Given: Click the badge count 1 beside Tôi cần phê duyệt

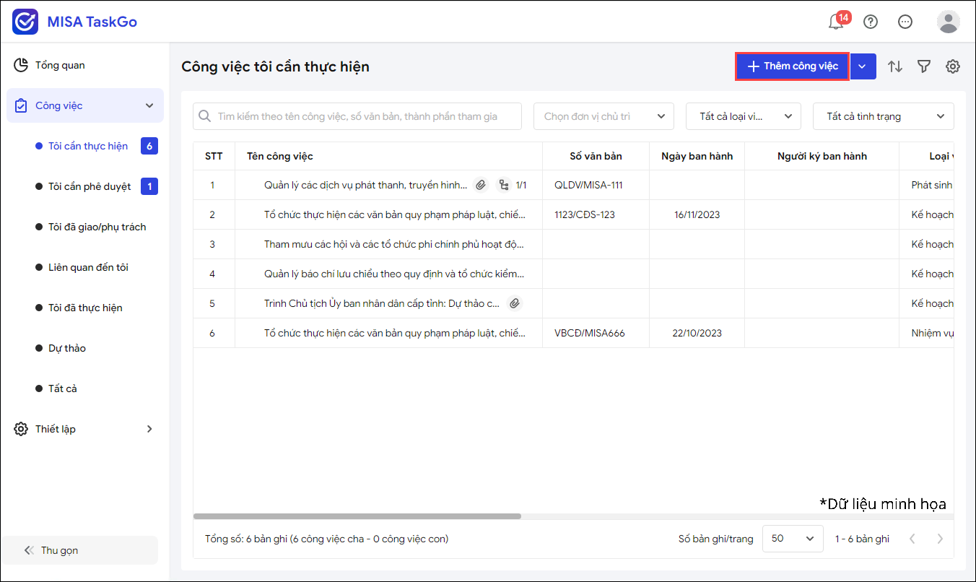Looking at the screenshot, I should tap(149, 186).
